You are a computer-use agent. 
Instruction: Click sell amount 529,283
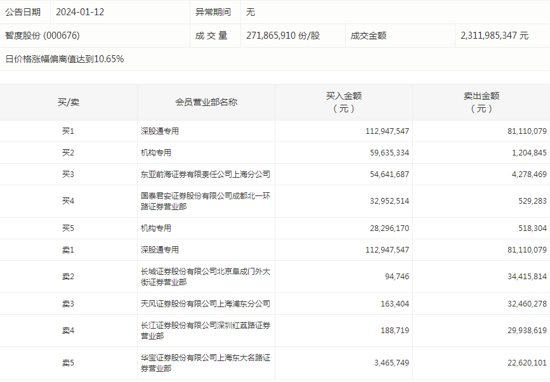pyautogui.click(x=532, y=201)
